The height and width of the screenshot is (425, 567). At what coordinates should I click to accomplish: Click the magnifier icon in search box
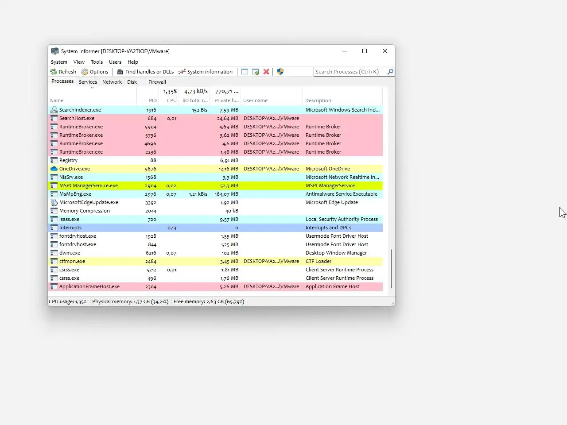pyautogui.click(x=390, y=72)
